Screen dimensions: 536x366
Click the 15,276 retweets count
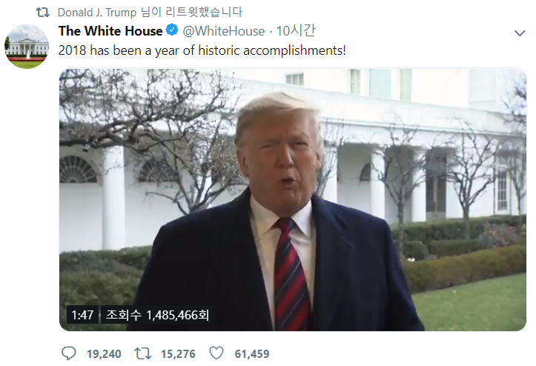178,353
